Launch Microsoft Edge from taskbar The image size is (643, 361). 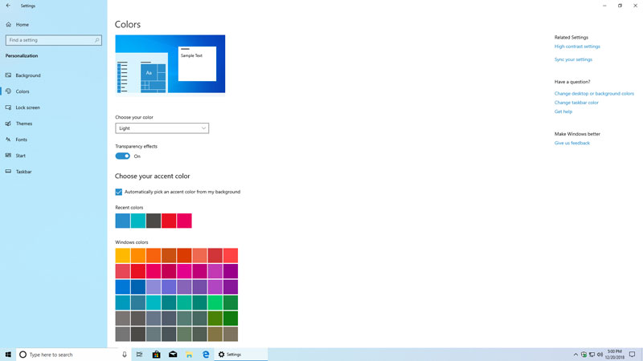[206, 355]
